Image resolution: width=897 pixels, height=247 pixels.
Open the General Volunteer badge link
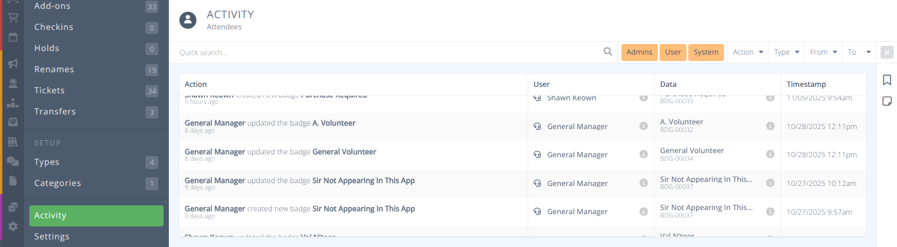(x=344, y=151)
